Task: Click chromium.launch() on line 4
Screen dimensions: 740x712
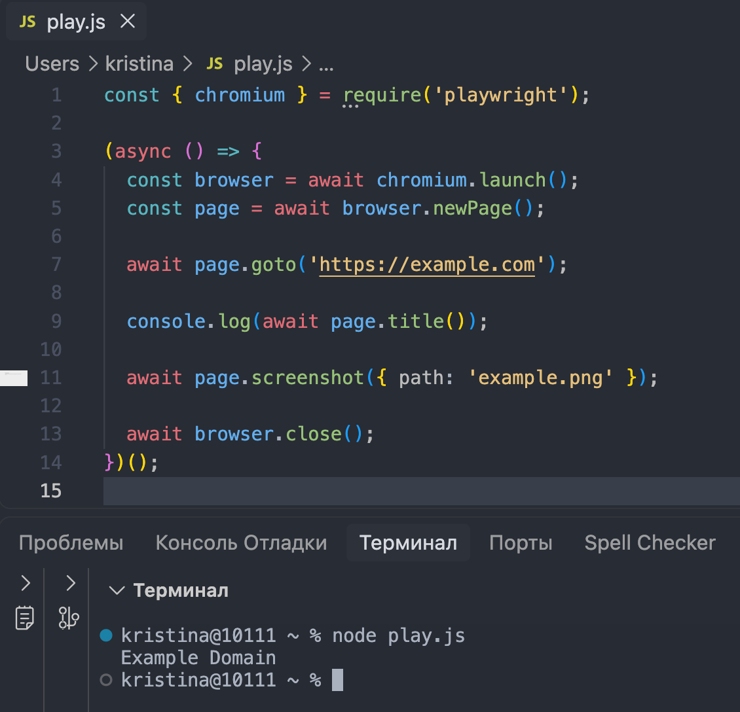Action: [472, 180]
